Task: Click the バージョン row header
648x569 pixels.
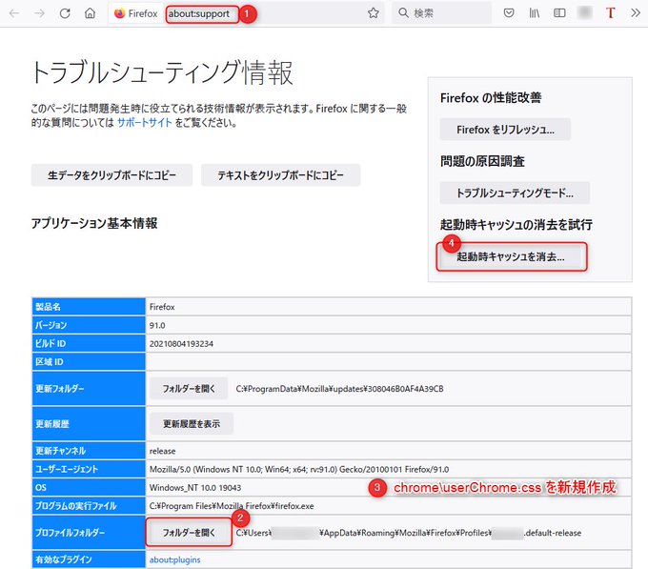Action: [x=89, y=325]
